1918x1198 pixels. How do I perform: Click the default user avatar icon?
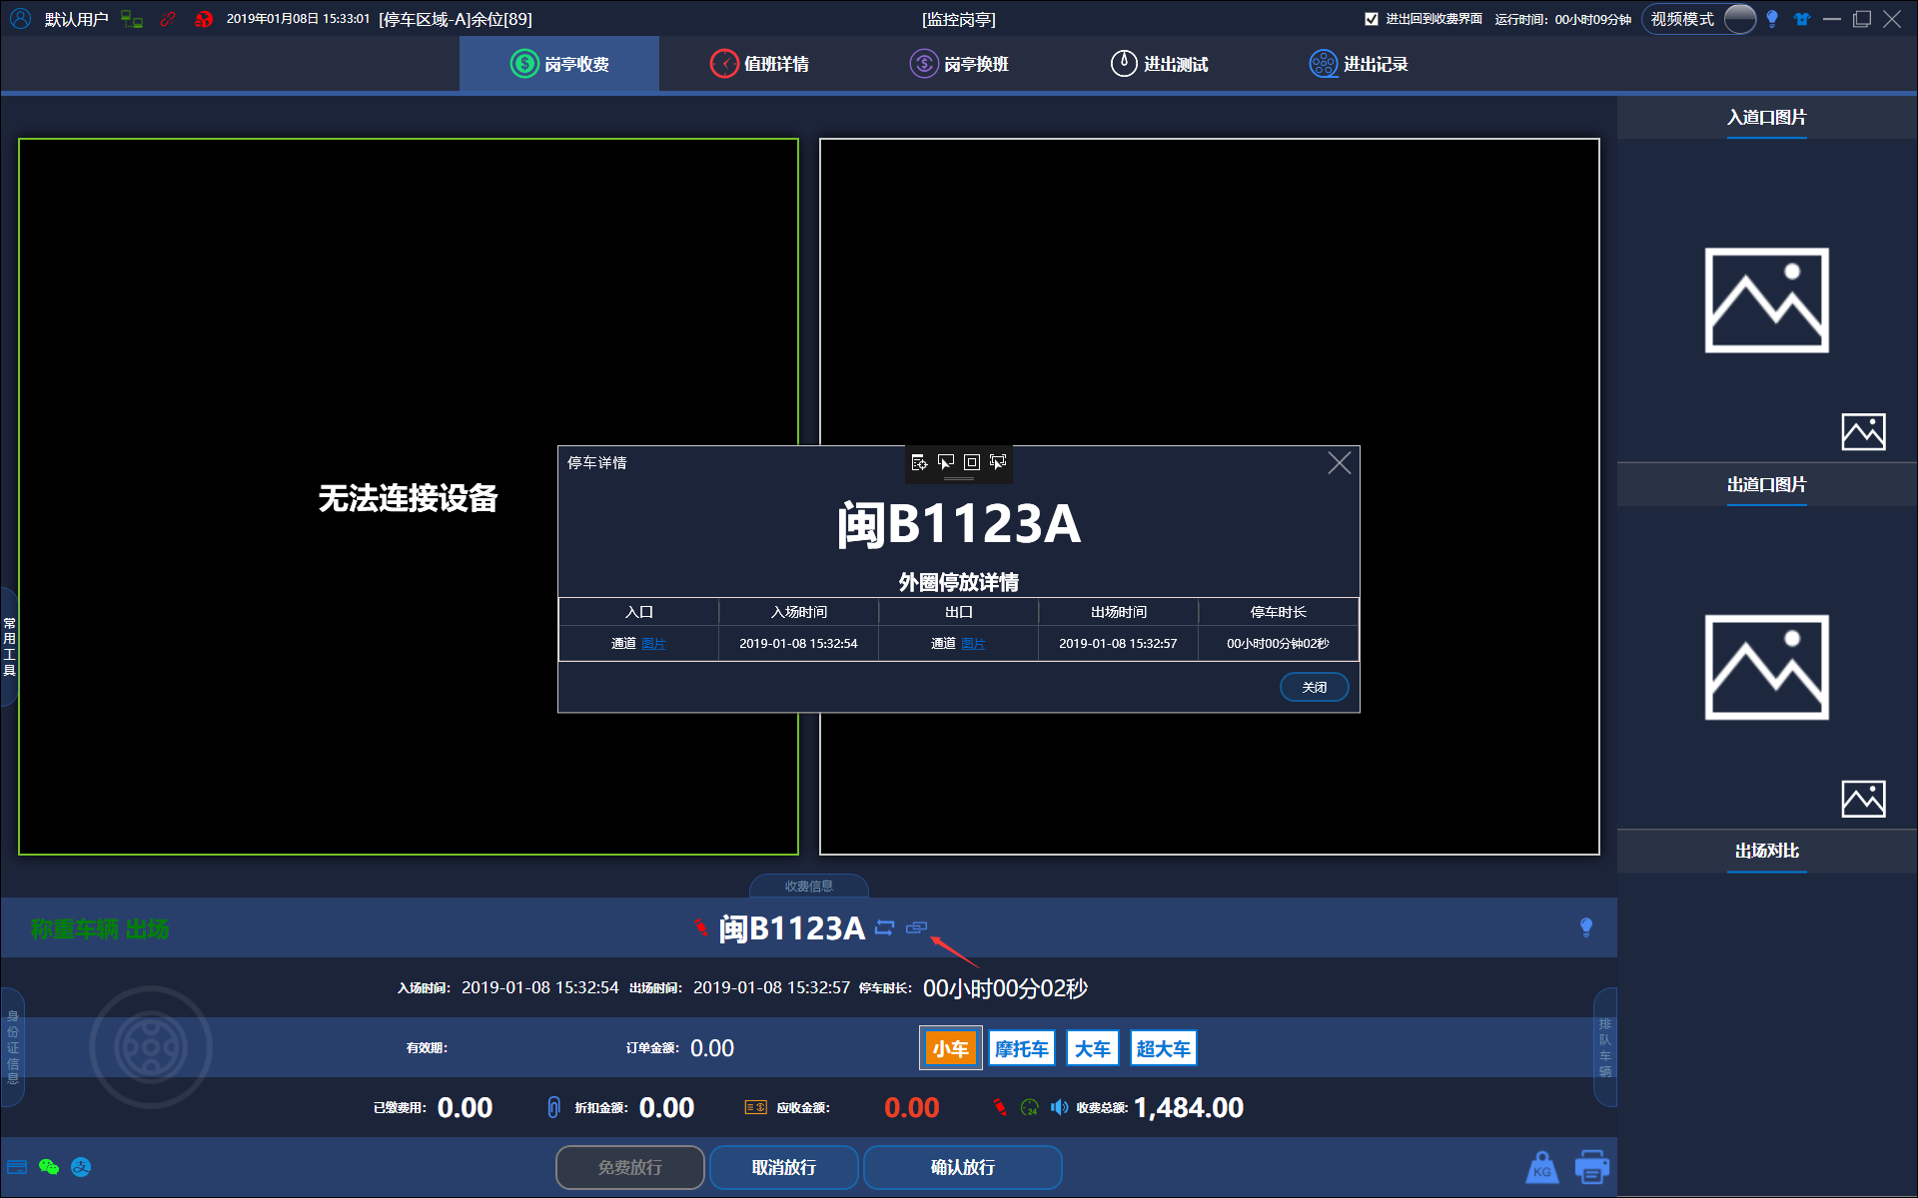pos(20,19)
